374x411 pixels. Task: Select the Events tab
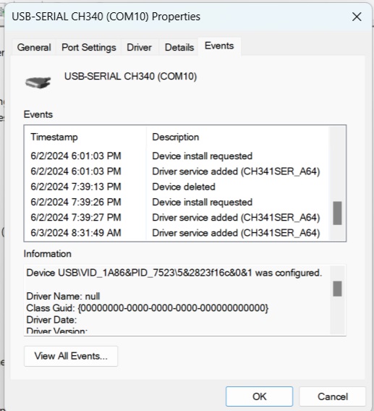(x=219, y=46)
